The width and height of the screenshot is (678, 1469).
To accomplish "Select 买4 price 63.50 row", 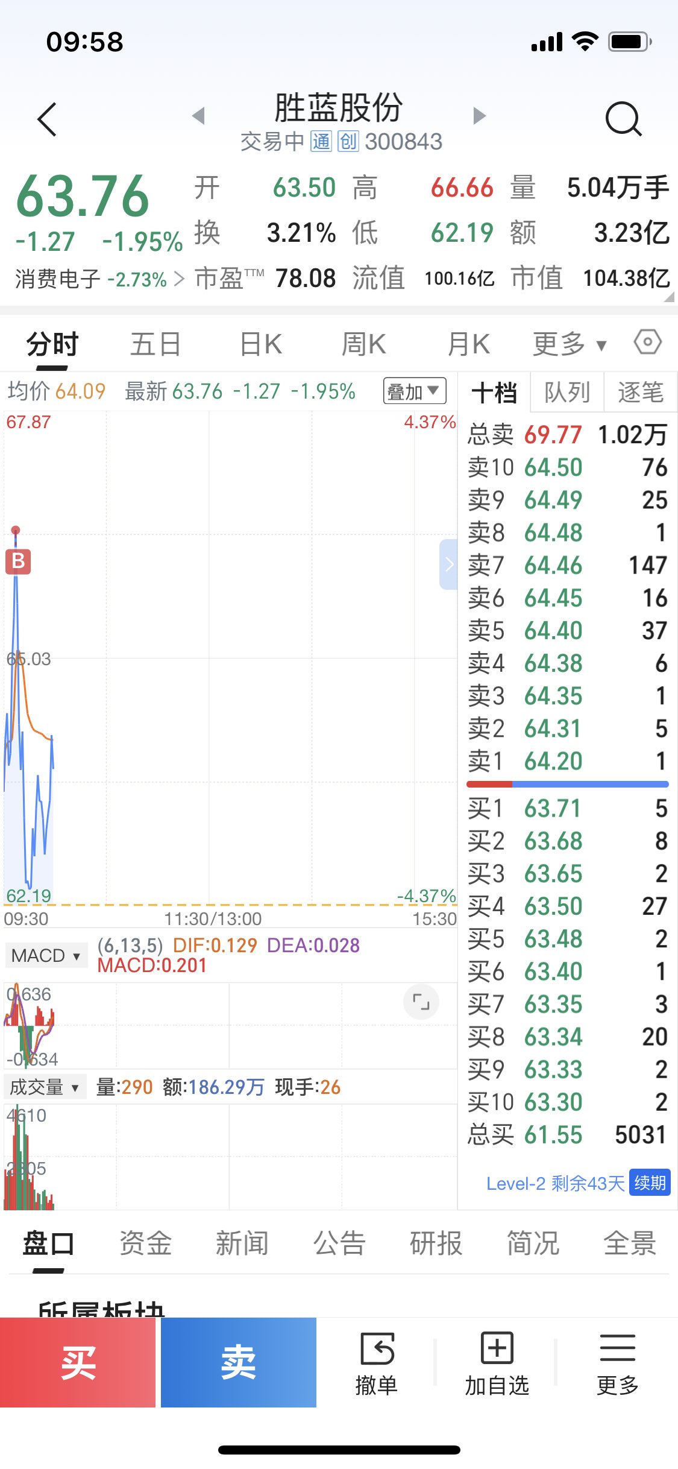I will click(x=568, y=906).
